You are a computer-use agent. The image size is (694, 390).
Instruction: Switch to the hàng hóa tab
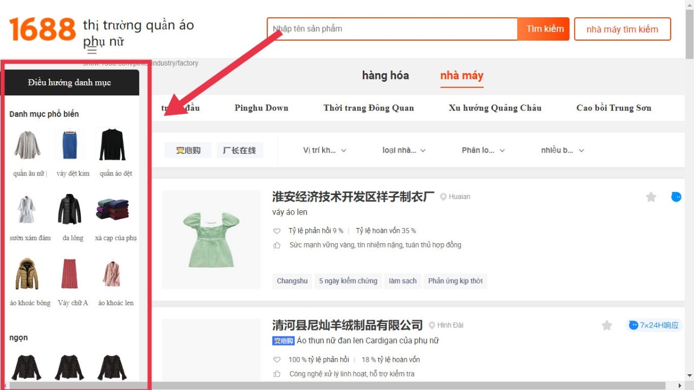tap(385, 75)
